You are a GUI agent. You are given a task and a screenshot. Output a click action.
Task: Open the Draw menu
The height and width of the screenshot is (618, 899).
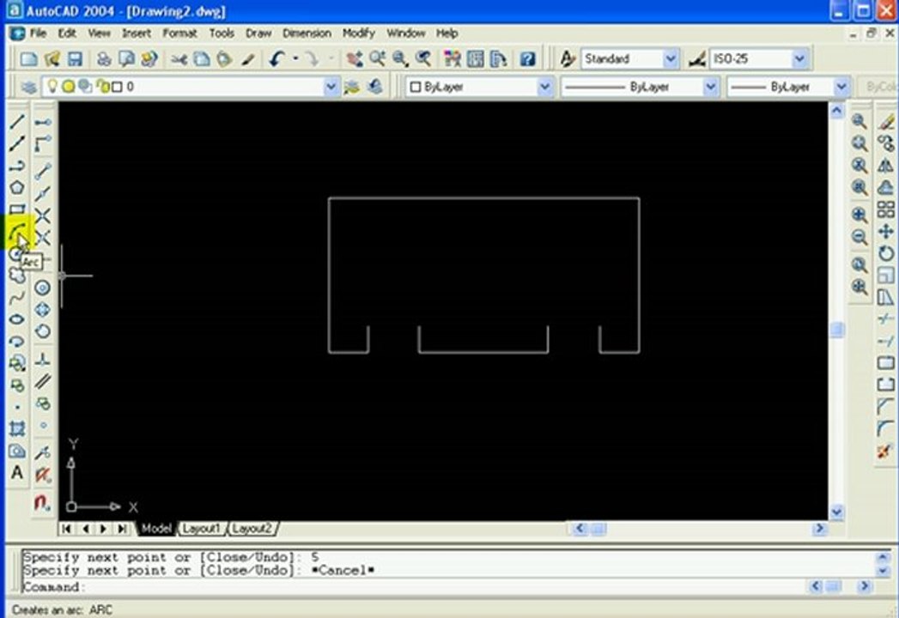[x=258, y=33]
